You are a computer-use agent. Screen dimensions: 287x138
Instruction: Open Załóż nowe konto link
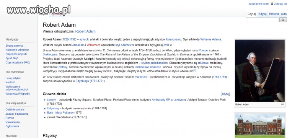coord(259,4)
